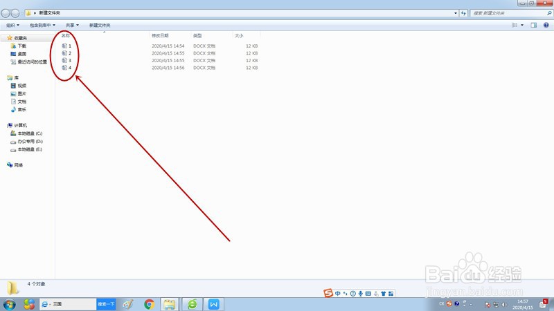
Task: Open 桌面 in the navigation pane
Action: pos(19,54)
